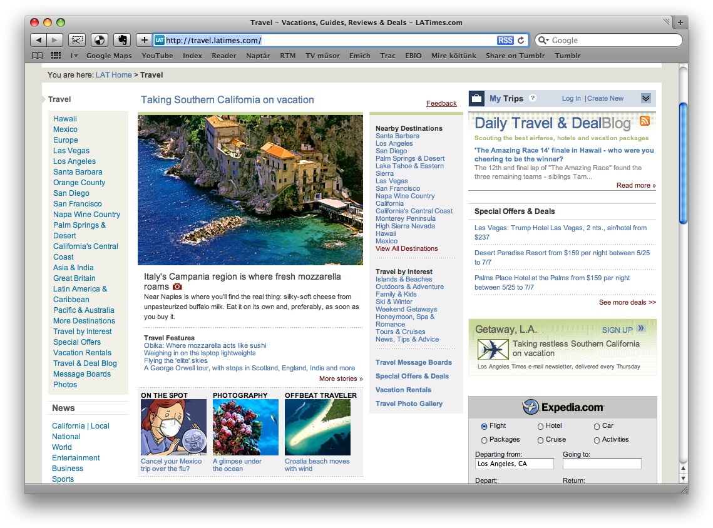This screenshot has height=528, width=713.
Task: Click LAT Home breadcrumb link
Action: [114, 75]
